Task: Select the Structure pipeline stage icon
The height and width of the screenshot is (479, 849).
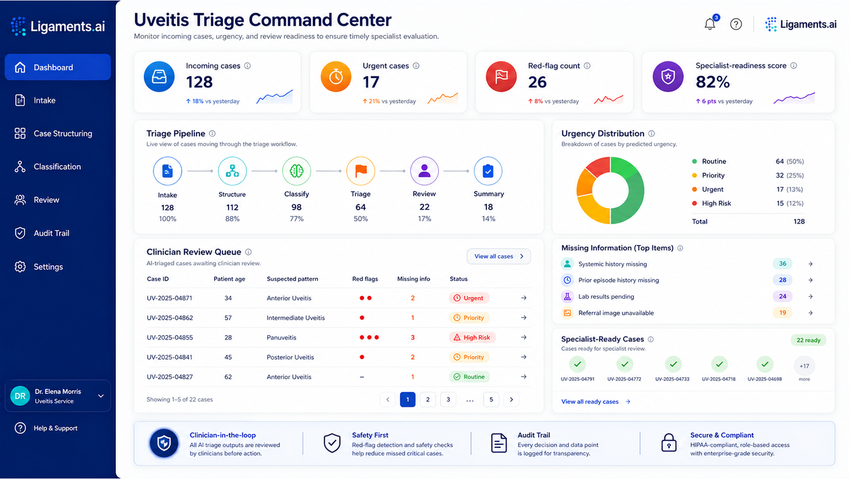Action: click(232, 171)
